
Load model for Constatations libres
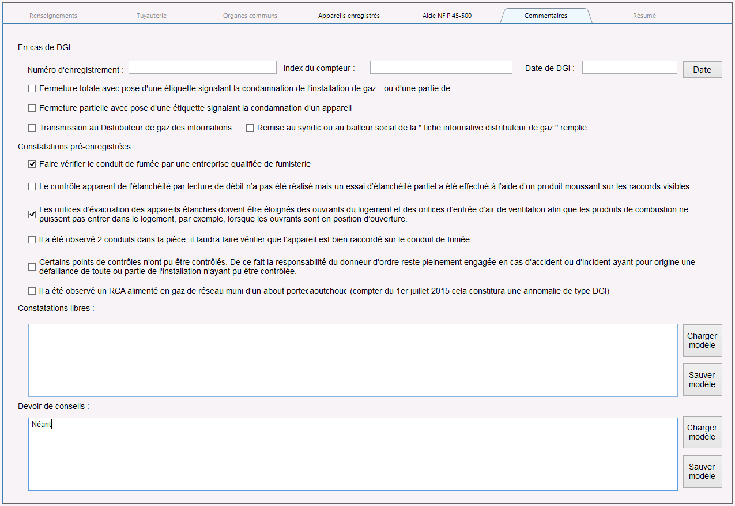[702, 340]
